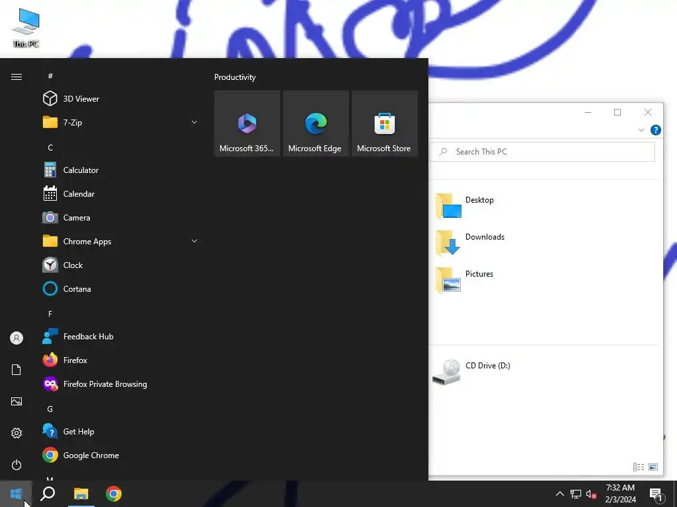Click the muted volume tray icon
Image resolution: width=677 pixels, height=507 pixels.
point(592,494)
